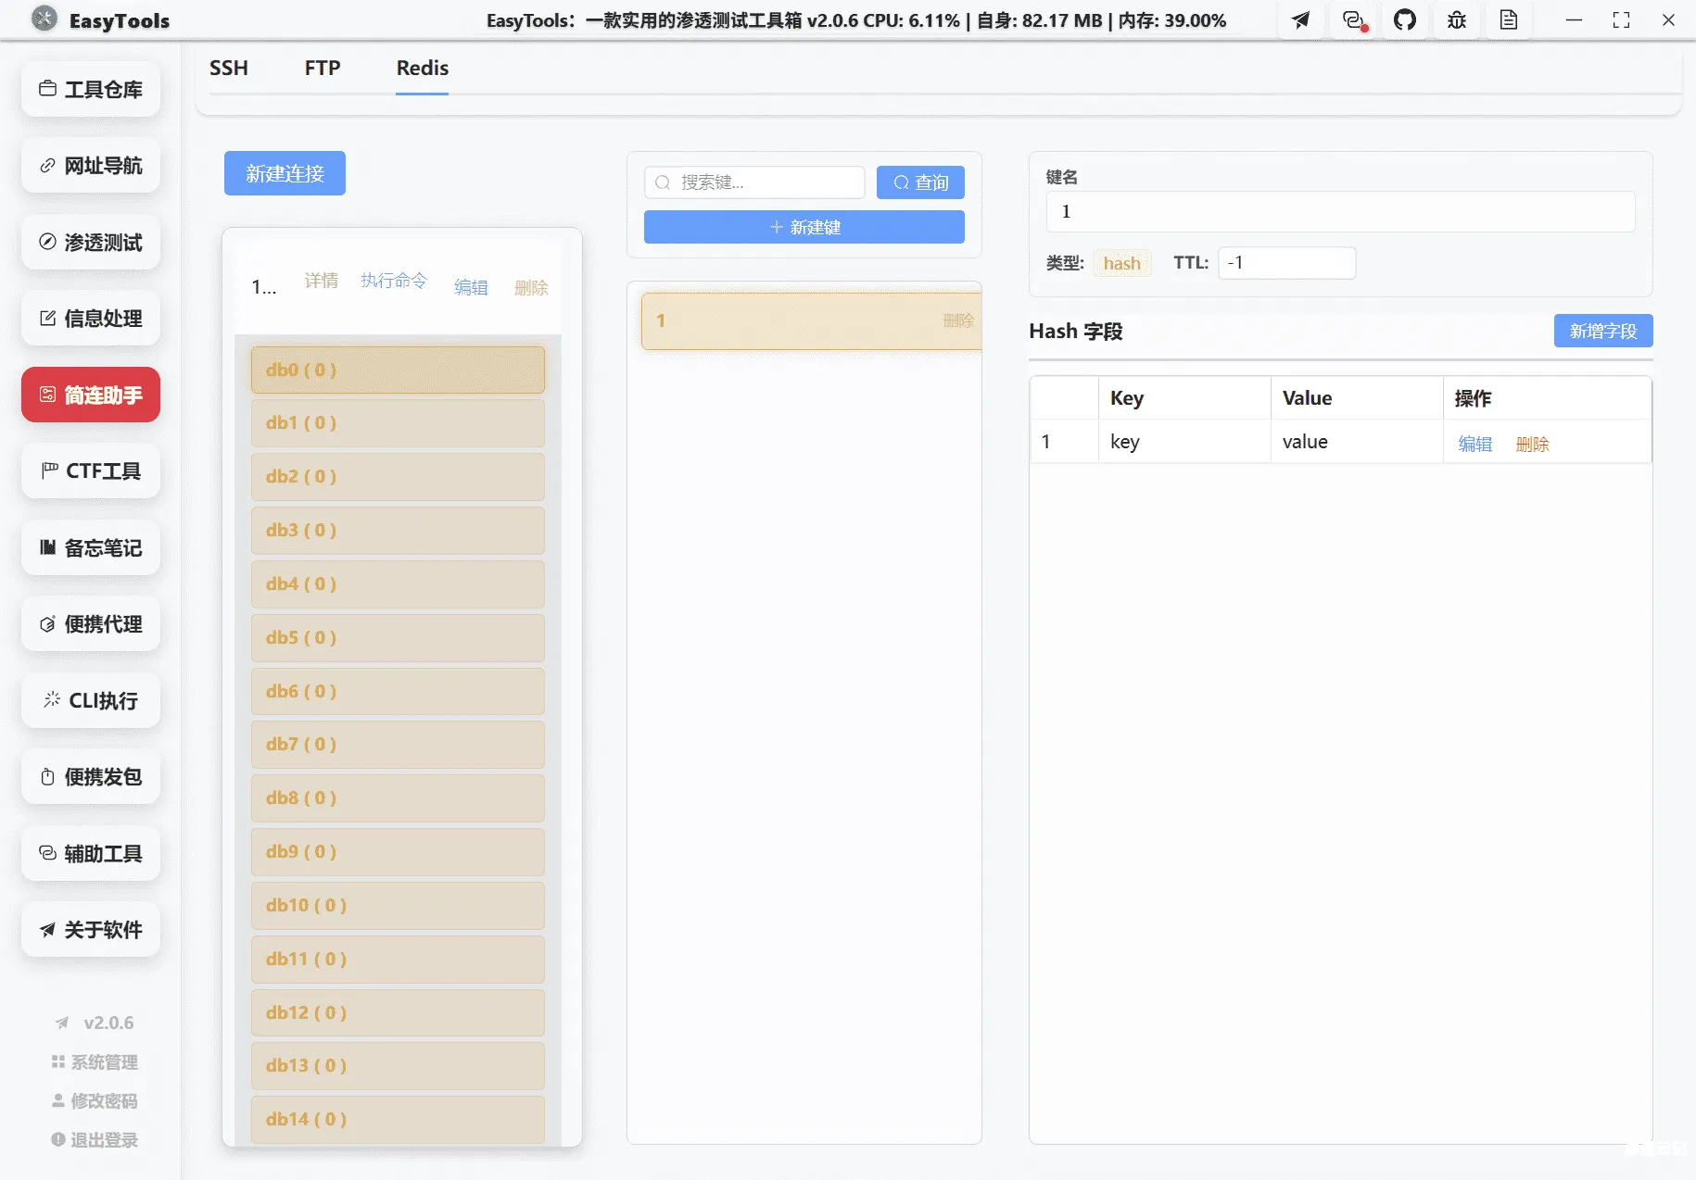Screen dimensions: 1696x1180
Task: Select the db3 database entry
Action: click(x=398, y=530)
